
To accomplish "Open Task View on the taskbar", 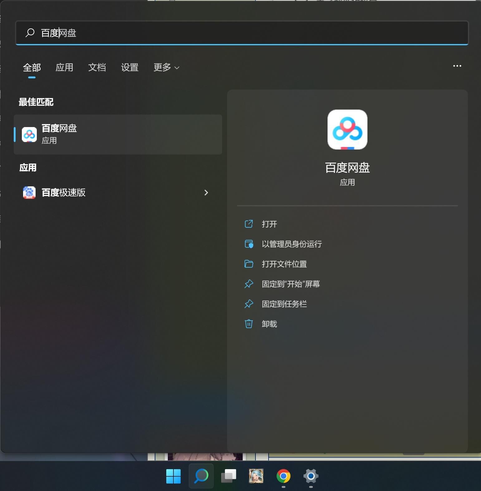I will coord(229,476).
